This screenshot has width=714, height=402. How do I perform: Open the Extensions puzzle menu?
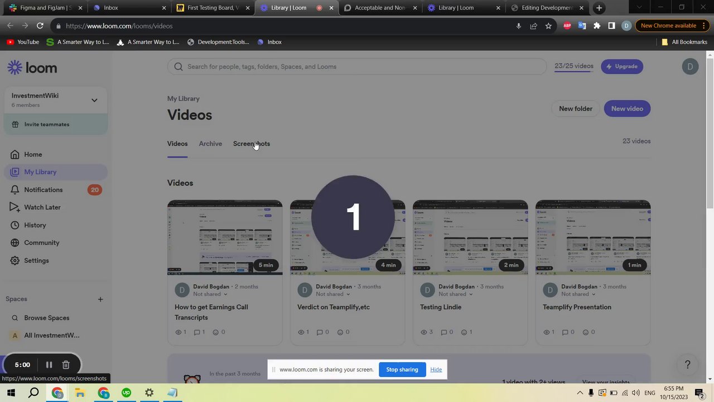597,26
